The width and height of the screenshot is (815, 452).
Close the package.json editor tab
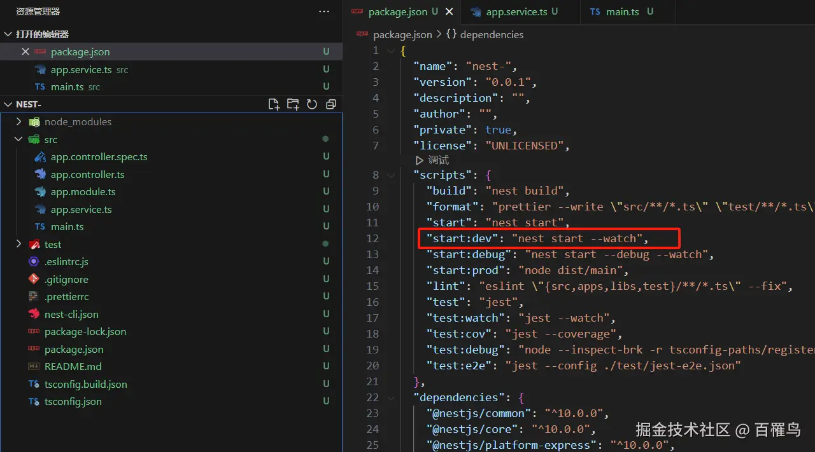pyautogui.click(x=449, y=11)
